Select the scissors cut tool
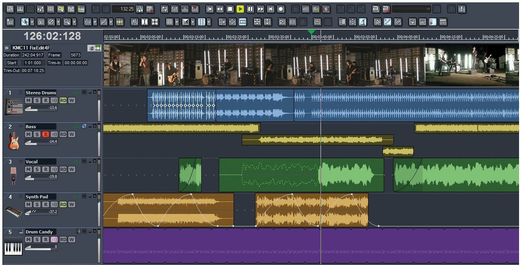Image resolution: width=521 pixels, height=265 pixels. (41, 22)
